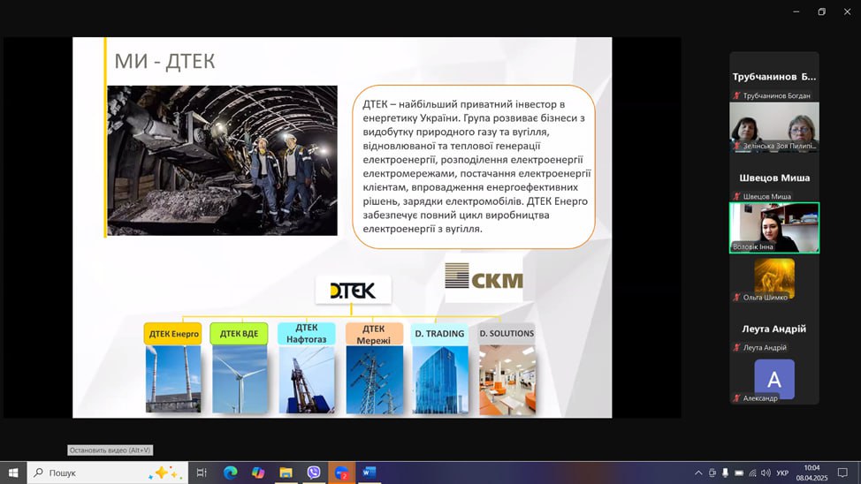Launch Microsoft Edge from the taskbar
This screenshot has height=484, width=861.
point(230,473)
